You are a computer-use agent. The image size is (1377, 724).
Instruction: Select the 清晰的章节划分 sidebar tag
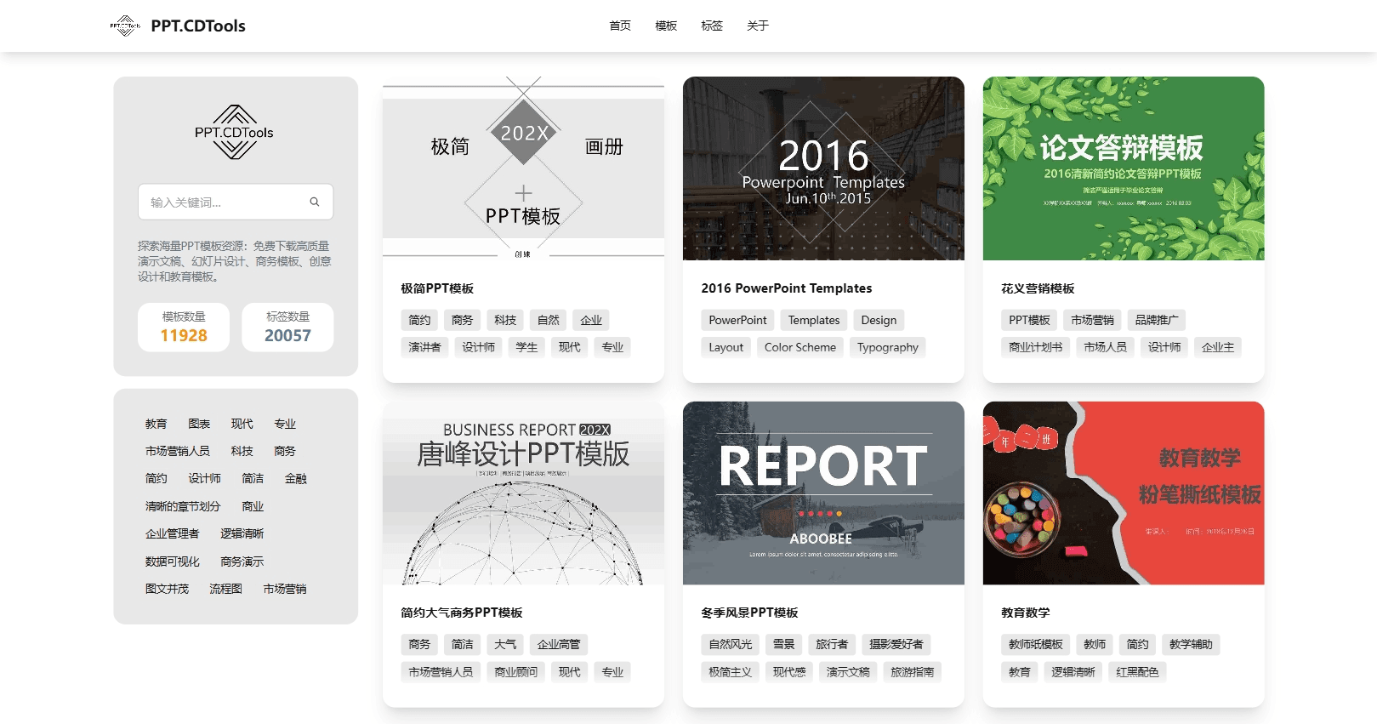pos(183,506)
